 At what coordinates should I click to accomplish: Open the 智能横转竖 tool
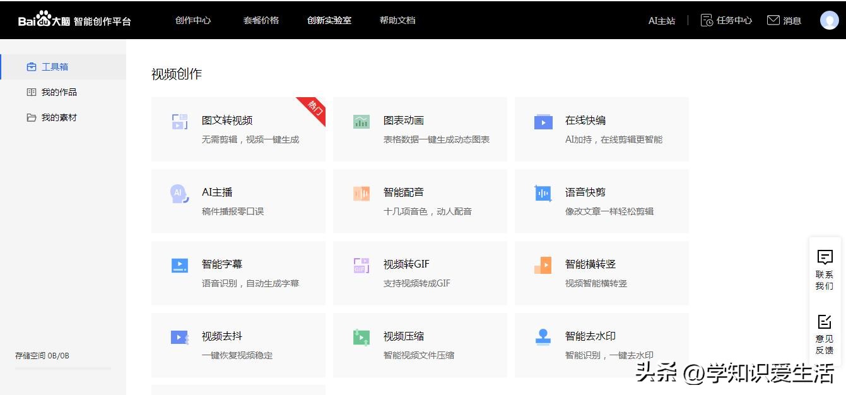pos(543,264)
